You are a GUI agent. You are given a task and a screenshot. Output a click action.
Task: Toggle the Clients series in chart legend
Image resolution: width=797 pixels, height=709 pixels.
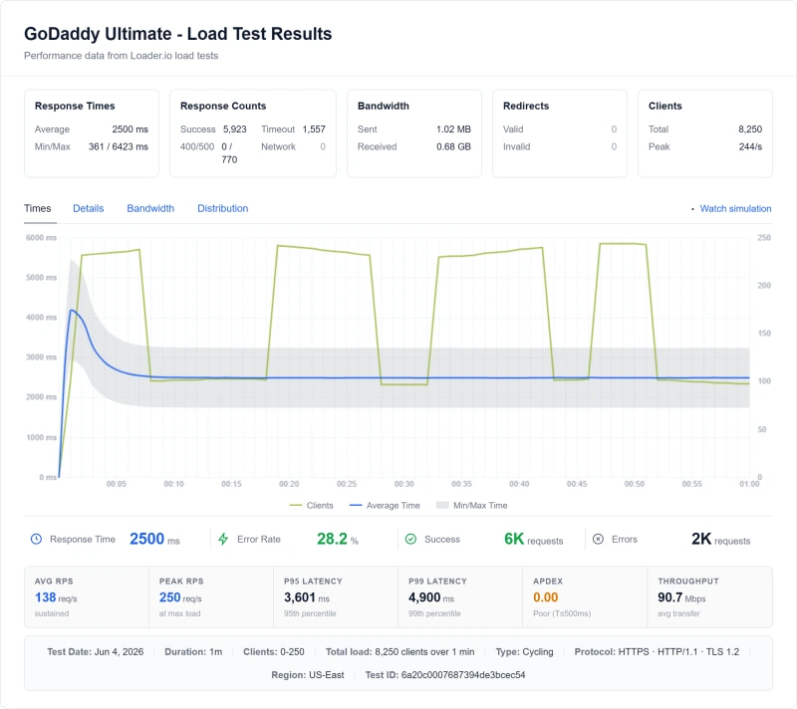click(311, 505)
